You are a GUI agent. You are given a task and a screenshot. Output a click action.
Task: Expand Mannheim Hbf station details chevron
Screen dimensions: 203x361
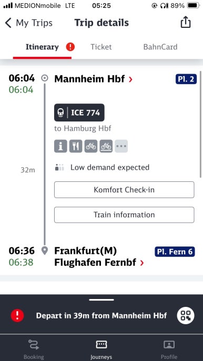130,79
